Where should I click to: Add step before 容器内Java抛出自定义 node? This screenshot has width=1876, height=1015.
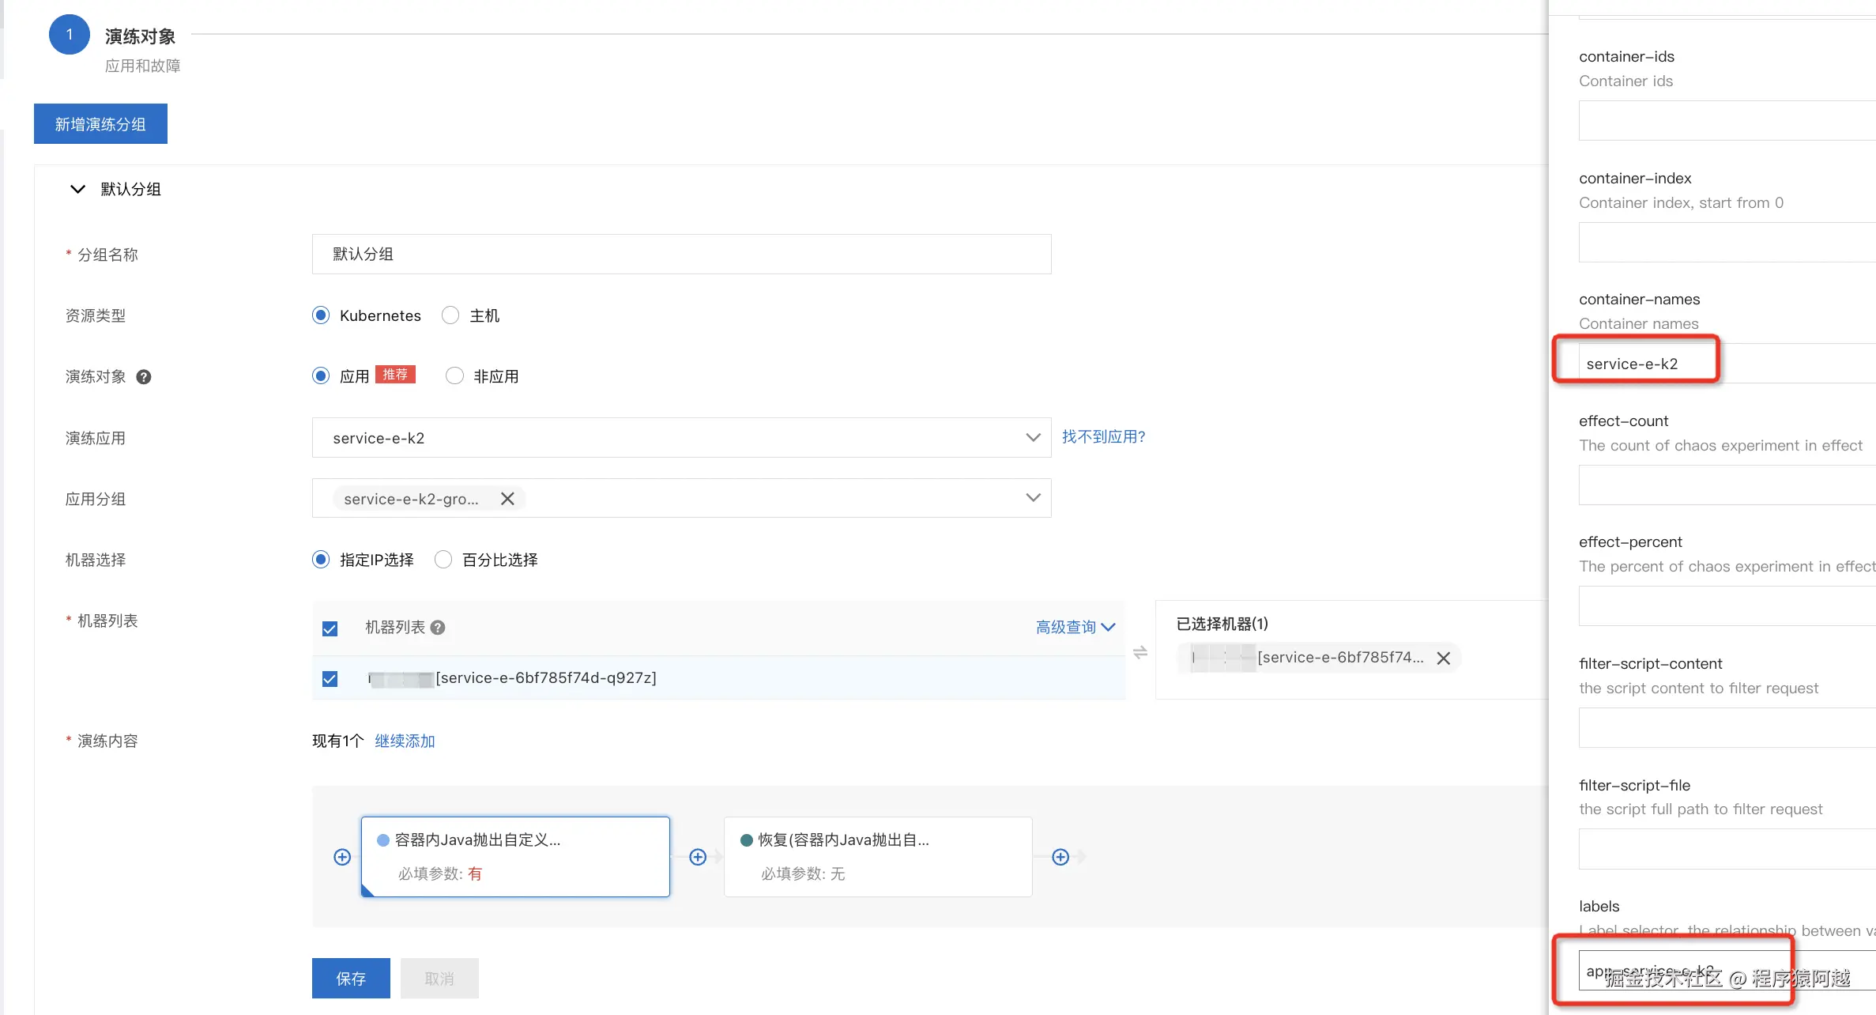click(342, 857)
